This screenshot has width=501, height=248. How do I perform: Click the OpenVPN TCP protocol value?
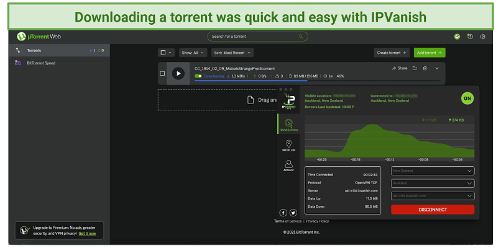click(367, 183)
